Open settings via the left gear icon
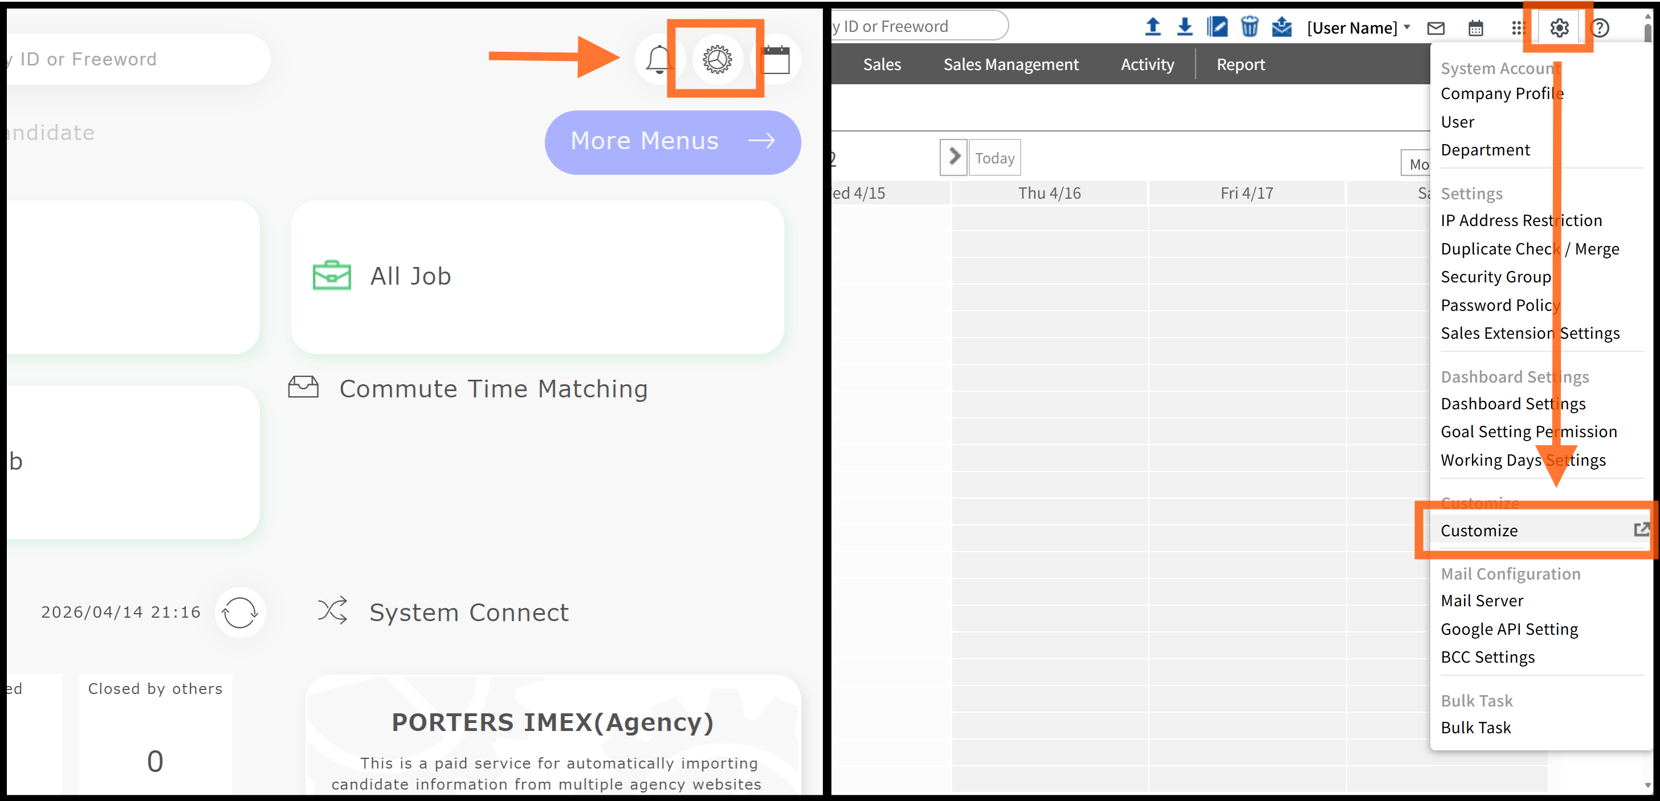The width and height of the screenshot is (1660, 801). pyautogui.click(x=716, y=60)
